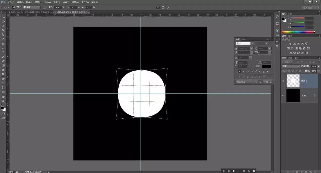Select the Eraser tool

(3, 61)
